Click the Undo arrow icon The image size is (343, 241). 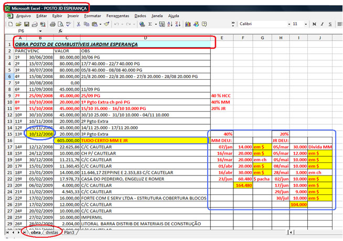pyautogui.click(x=116, y=24)
